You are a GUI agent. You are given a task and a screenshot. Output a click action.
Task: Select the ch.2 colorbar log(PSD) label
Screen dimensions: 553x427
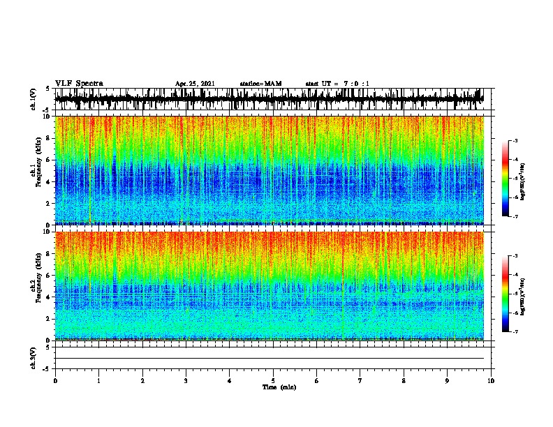pyautogui.click(x=523, y=297)
